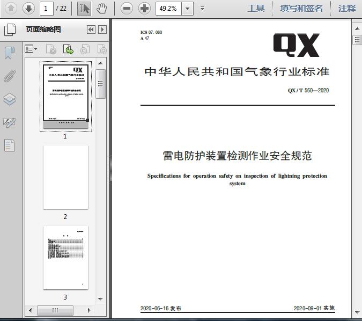Image resolution: width=362 pixels, height=321 pixels.
Task: Open the 工具 pane
Action: (256, 9)
